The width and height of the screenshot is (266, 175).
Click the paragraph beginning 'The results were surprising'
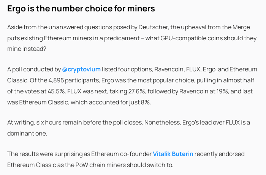[126, 159]
